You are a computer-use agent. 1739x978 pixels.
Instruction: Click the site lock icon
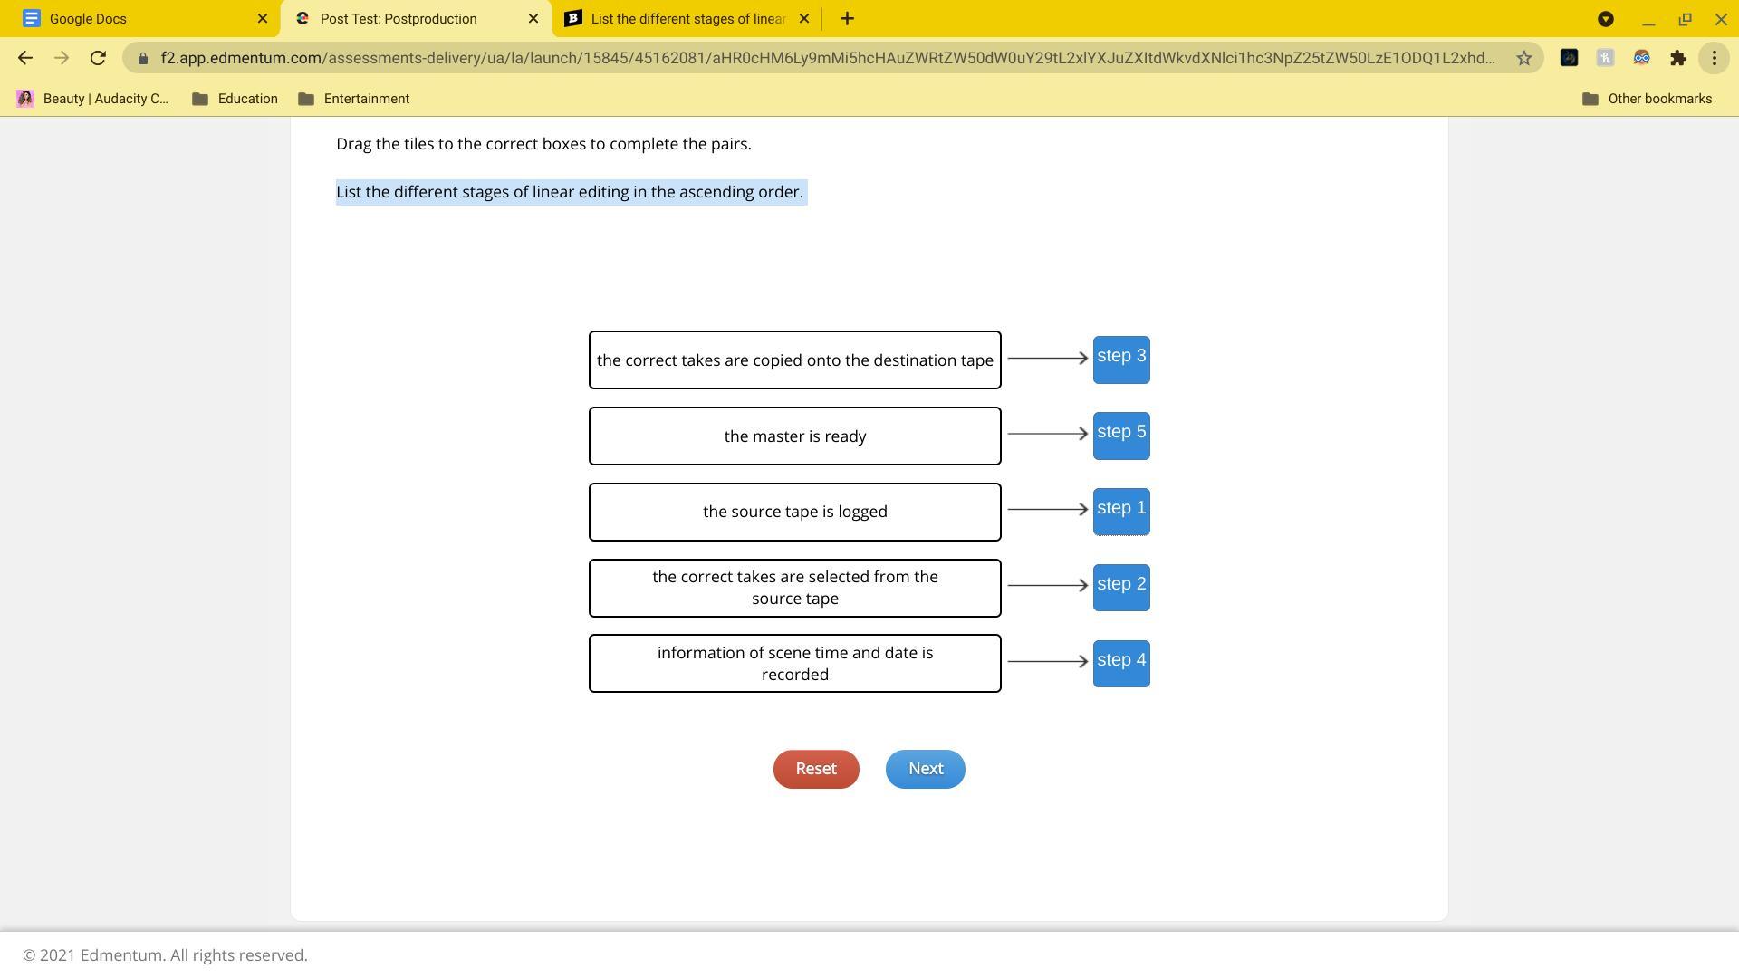coord(142,58)
